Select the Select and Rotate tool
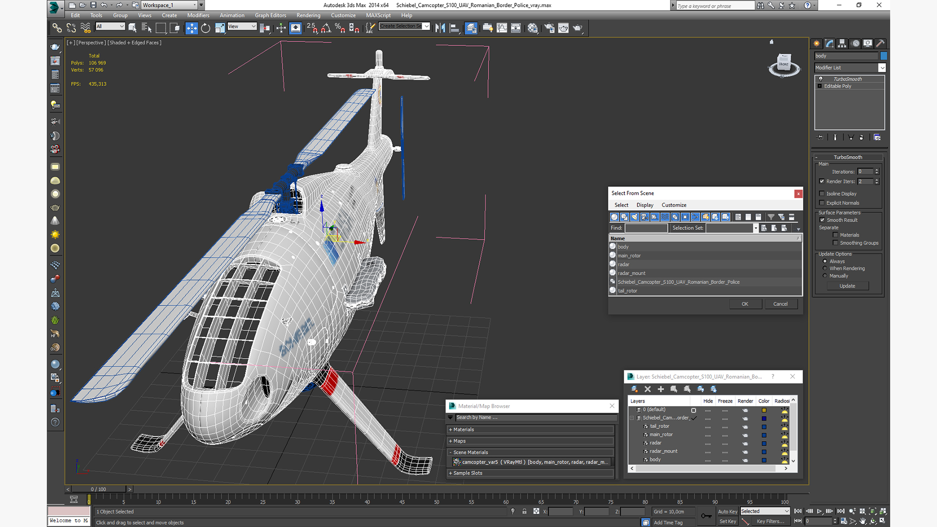Screen dimensions: 937x527 pyautogui.click(x=205, y=28)
